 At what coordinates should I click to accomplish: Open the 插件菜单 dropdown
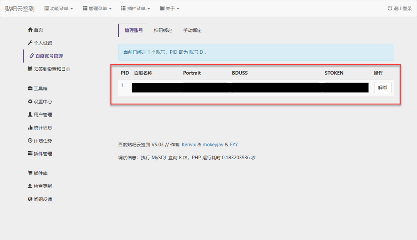point(136,9)
